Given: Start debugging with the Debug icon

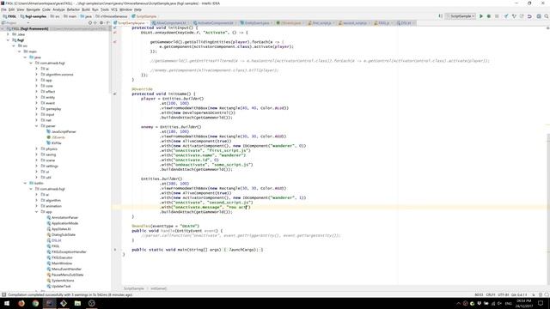Looking at the screenshot, I should point(489,16).
